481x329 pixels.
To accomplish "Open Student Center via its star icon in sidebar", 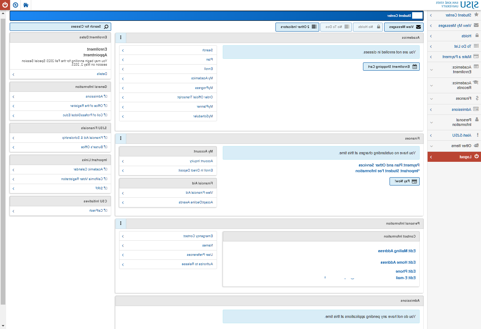I will [x=476, y=15].
